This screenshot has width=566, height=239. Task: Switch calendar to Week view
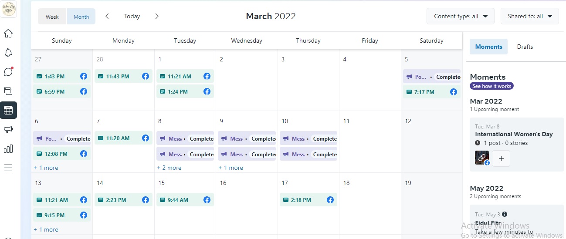click(52, 17)
